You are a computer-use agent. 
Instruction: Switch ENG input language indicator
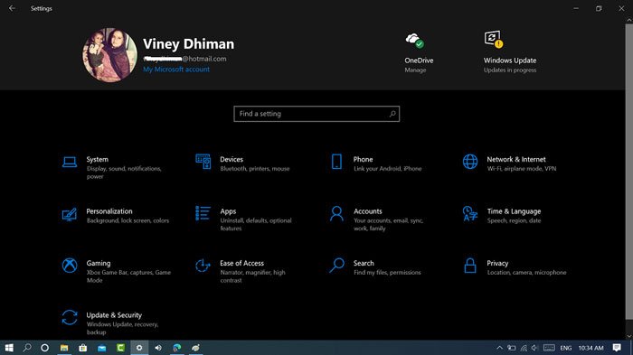pyautogui.click(x=565, y=348)
